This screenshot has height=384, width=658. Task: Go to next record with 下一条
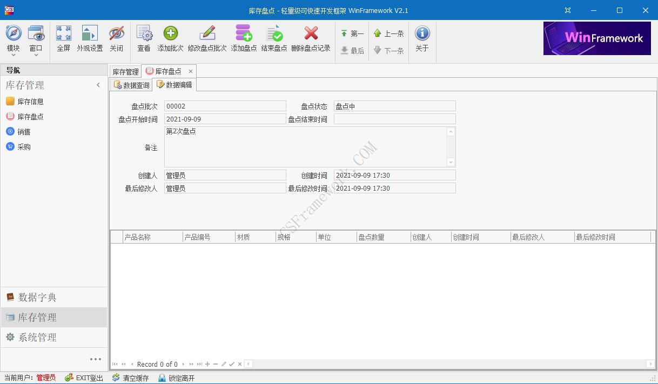click(x=388, y=50)
